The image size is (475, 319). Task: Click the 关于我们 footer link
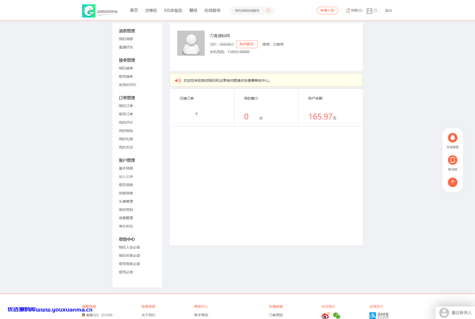[149, 315]
